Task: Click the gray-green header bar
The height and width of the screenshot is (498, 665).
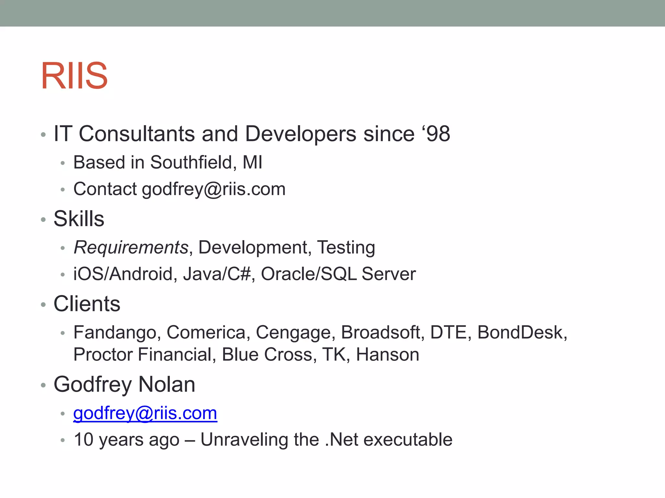Action: [x=332, y=13]
